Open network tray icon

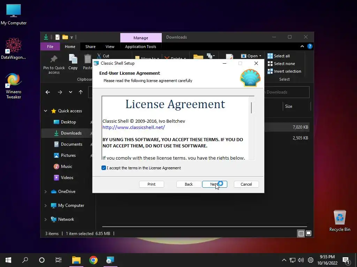coord(293,260)
